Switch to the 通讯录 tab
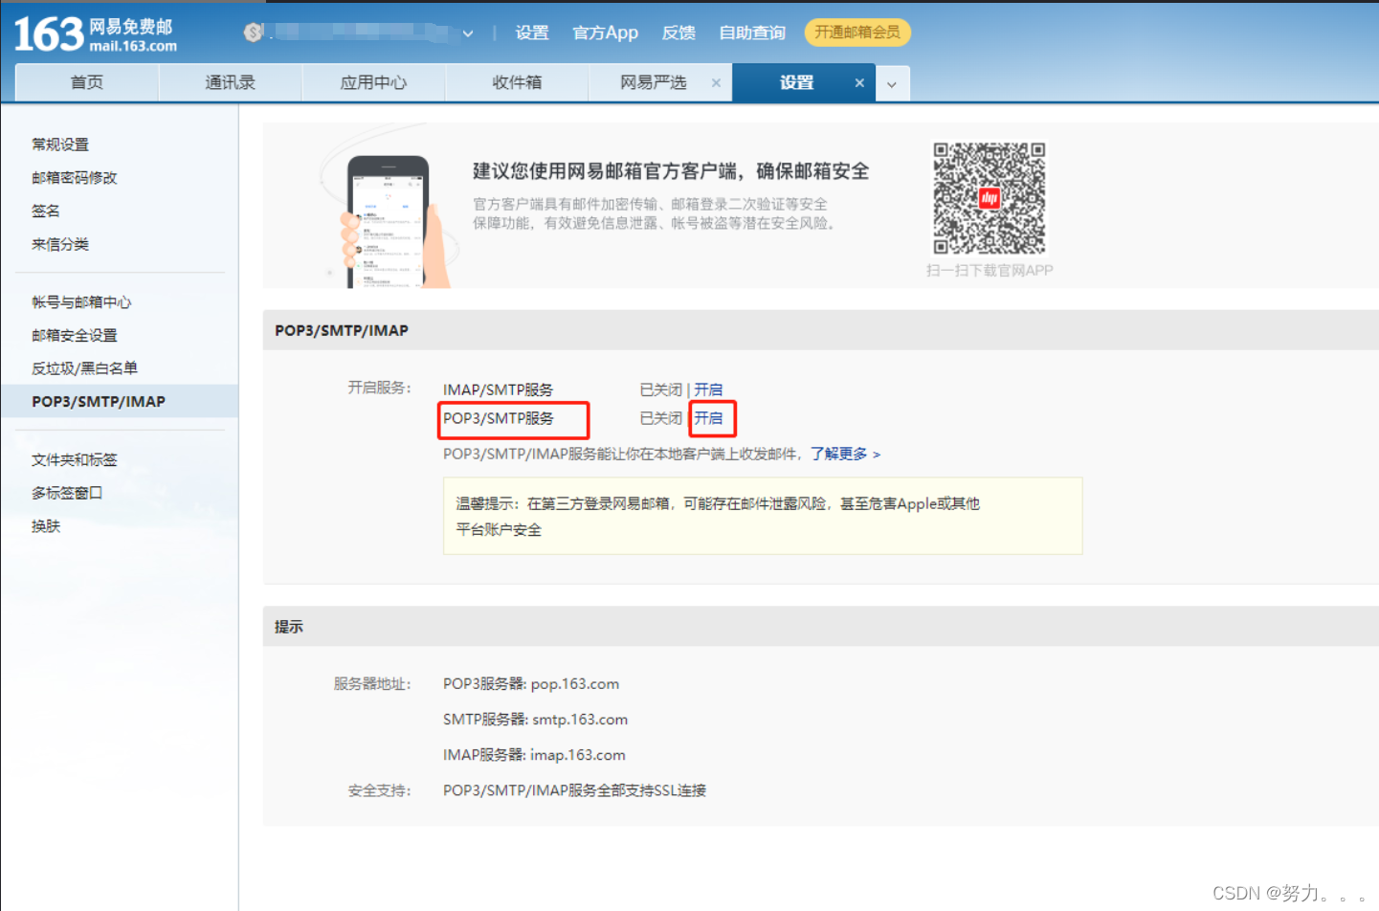This screenshot has height=911, width=1379. tap(231, 82)
